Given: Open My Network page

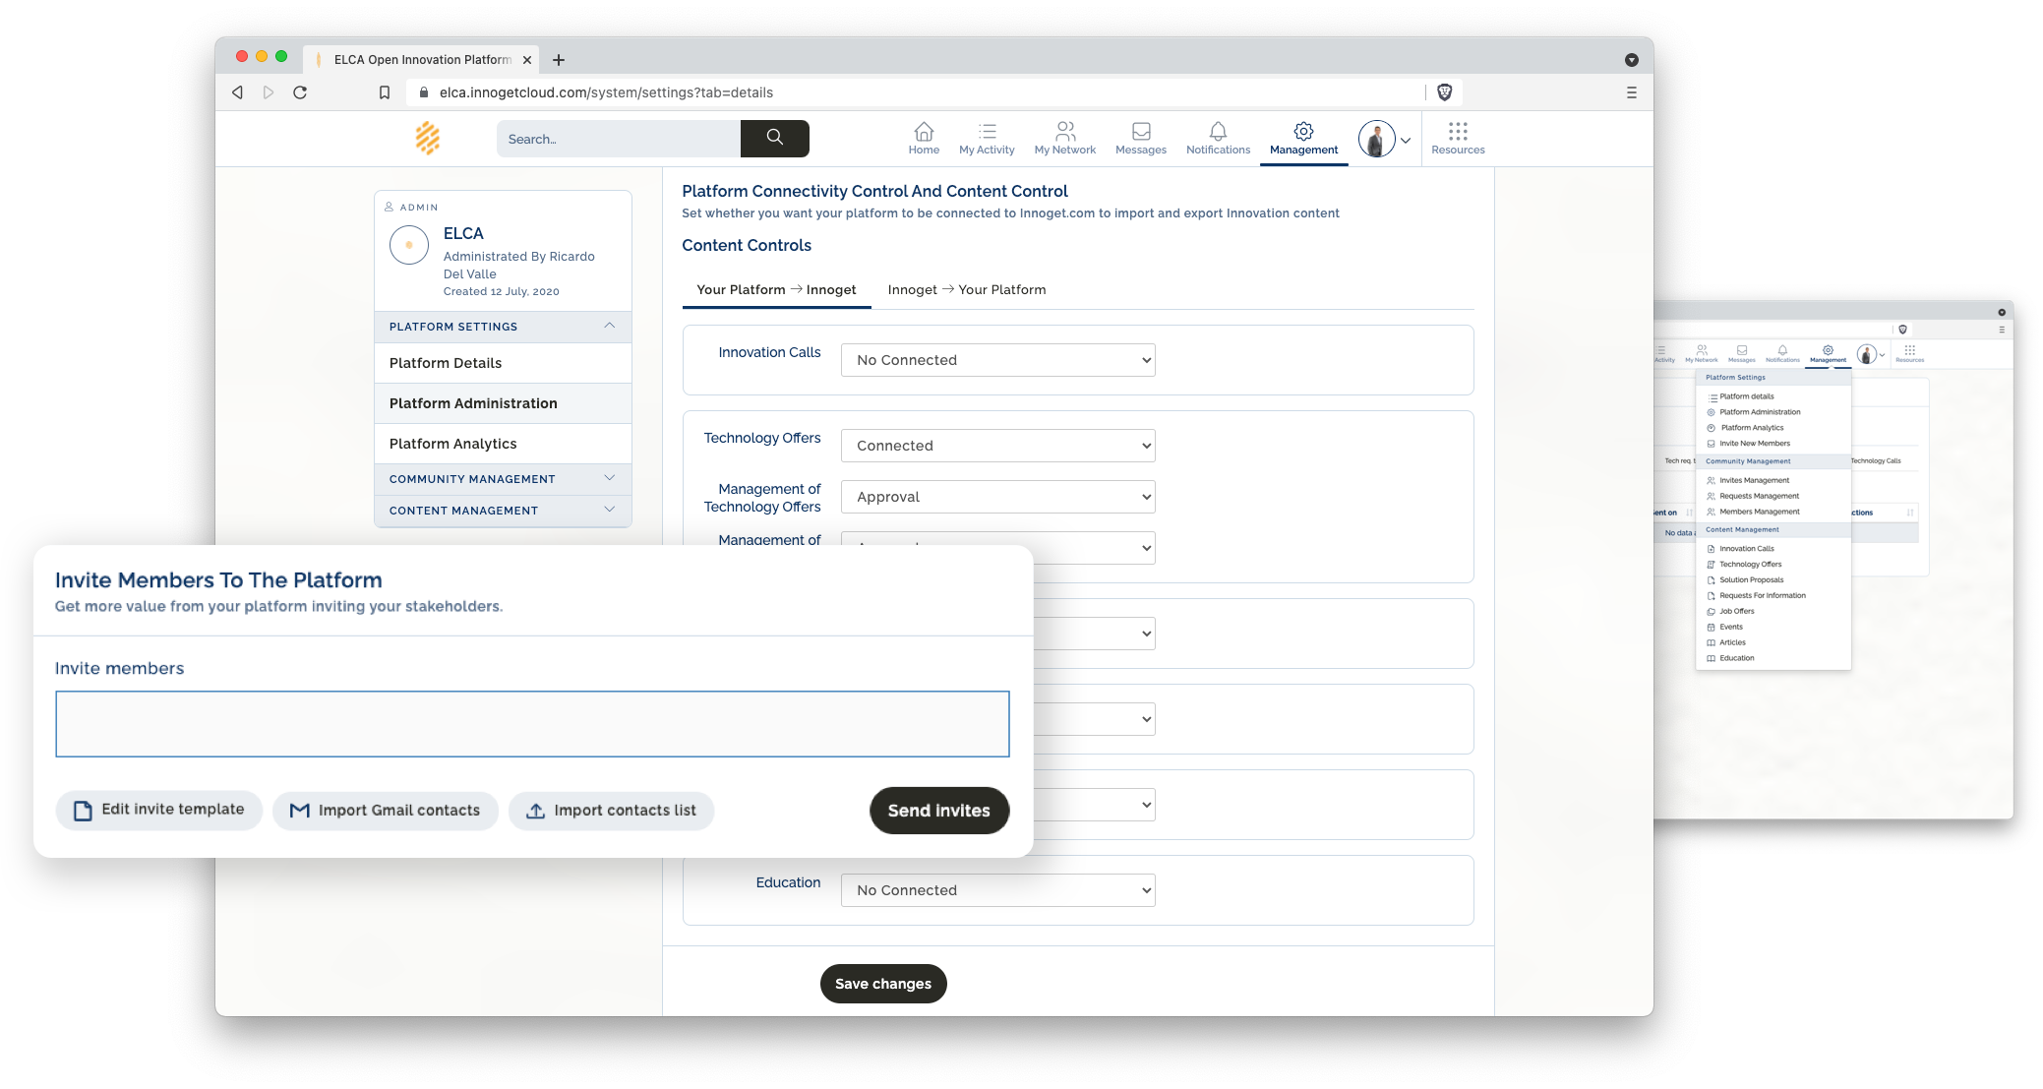Looking at the screenshot, I should point(1064,139).
